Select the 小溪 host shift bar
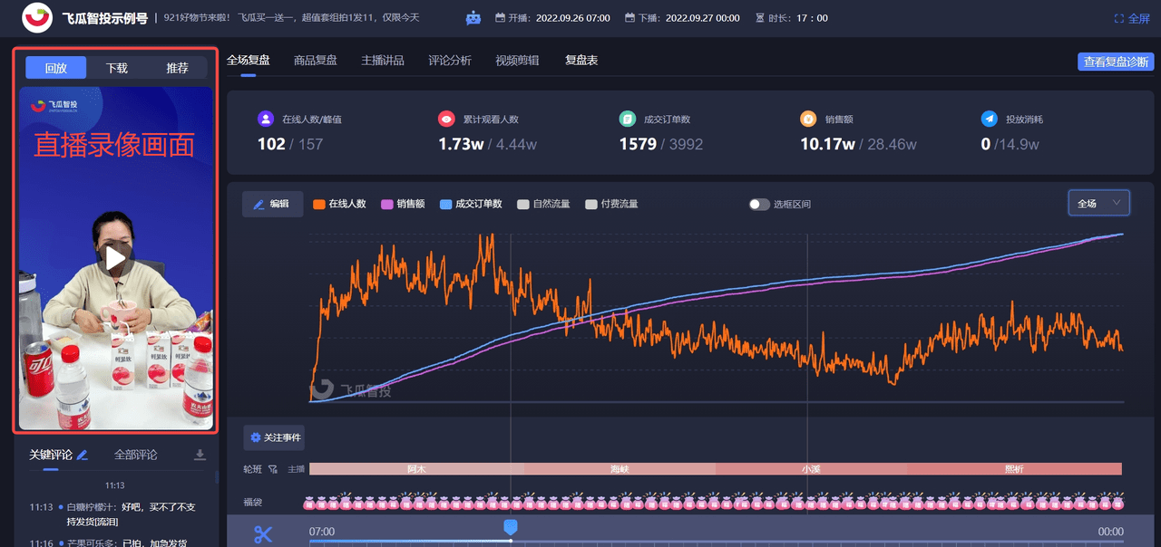 tap(811, 469)
